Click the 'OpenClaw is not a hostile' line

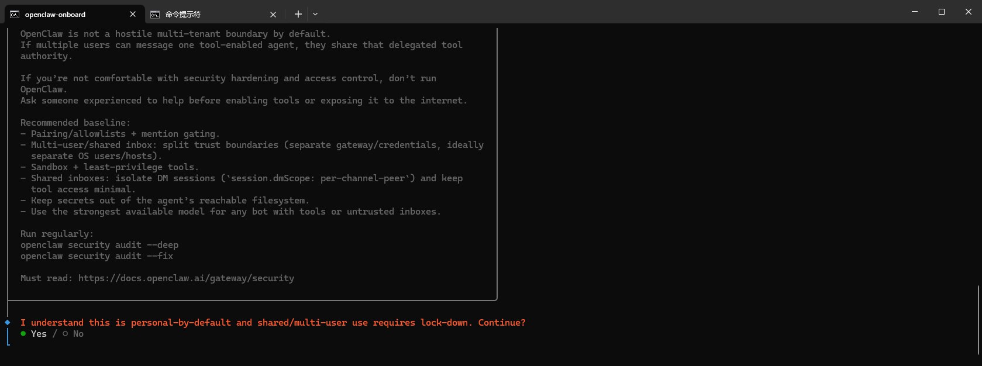tap(175, 34)
